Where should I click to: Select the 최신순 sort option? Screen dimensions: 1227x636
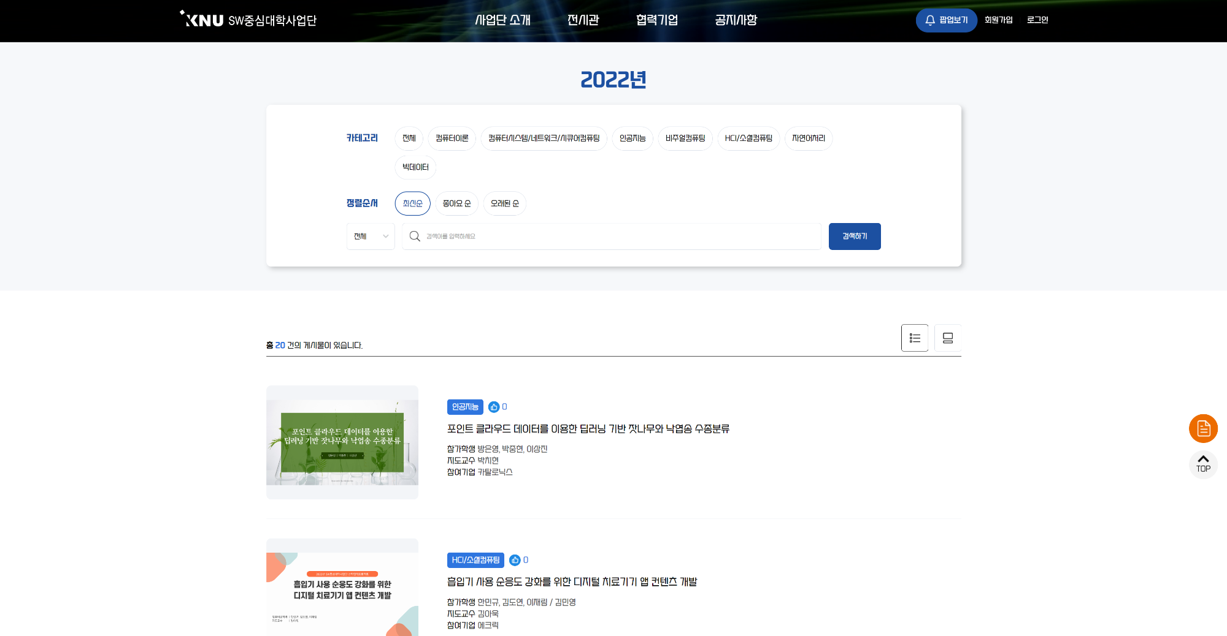point(412,203)
